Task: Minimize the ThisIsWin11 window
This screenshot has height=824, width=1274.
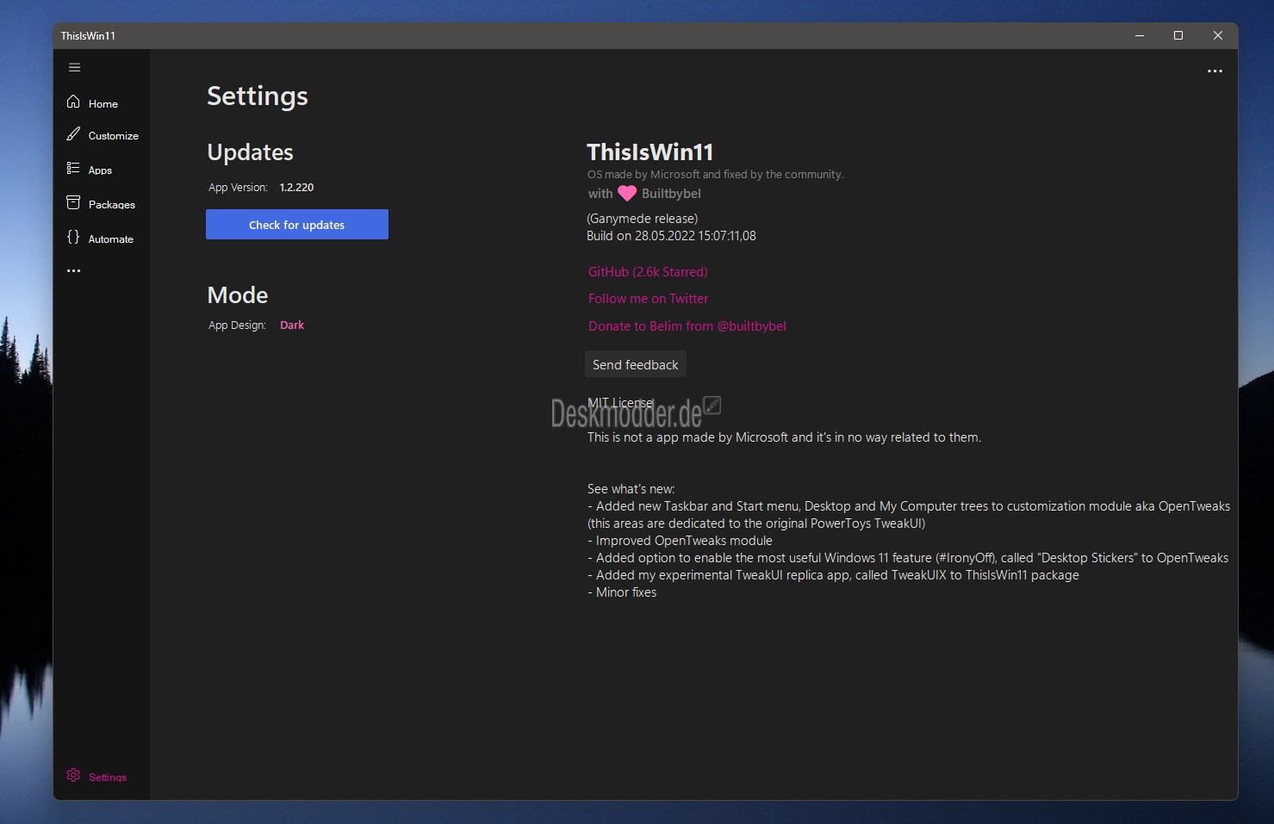Action: (x=1140, y=35)
